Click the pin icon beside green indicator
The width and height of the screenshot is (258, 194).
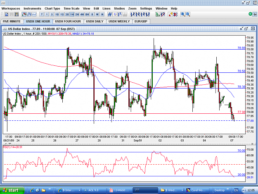coord(255,14)
